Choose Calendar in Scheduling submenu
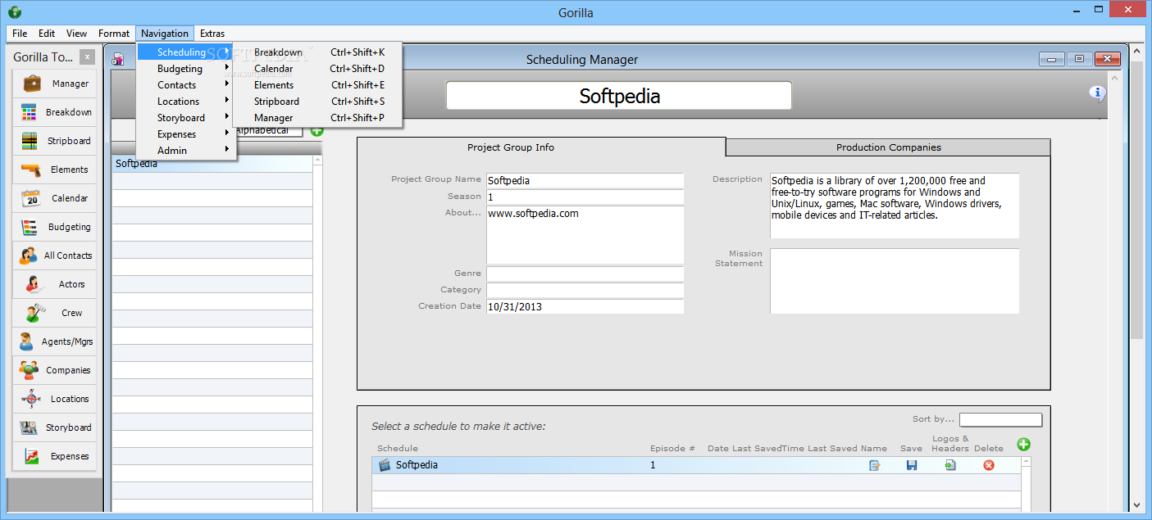This screenshot has height=520, width=1152. click(317, 69)
